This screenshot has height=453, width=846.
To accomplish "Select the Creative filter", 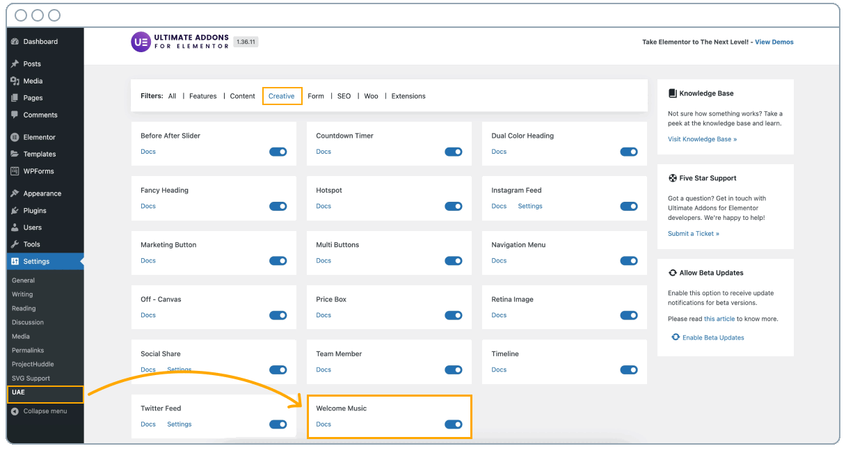I will pyautogui.click(x=282, y=96).
